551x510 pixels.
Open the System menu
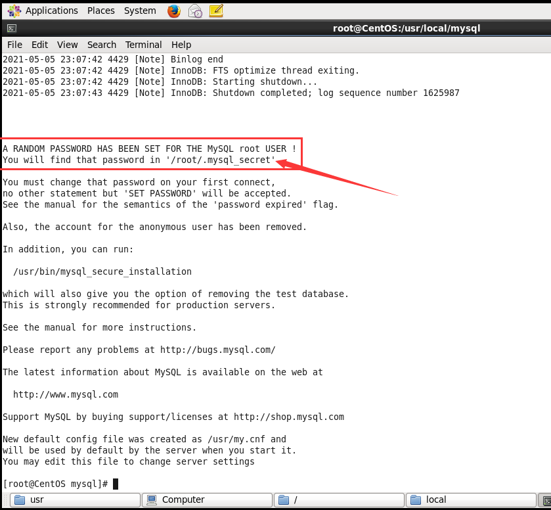click(x=140, y=11)
